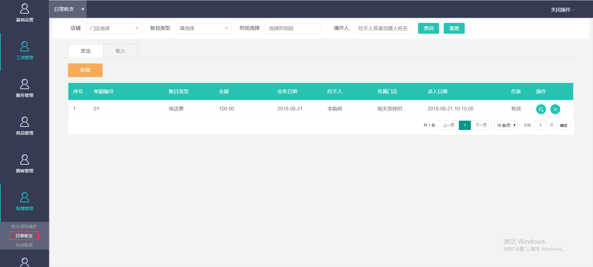This screenshot has height=267, width=593.
Task: Click the 所属门店 column header
Action: tap(387, 92)
